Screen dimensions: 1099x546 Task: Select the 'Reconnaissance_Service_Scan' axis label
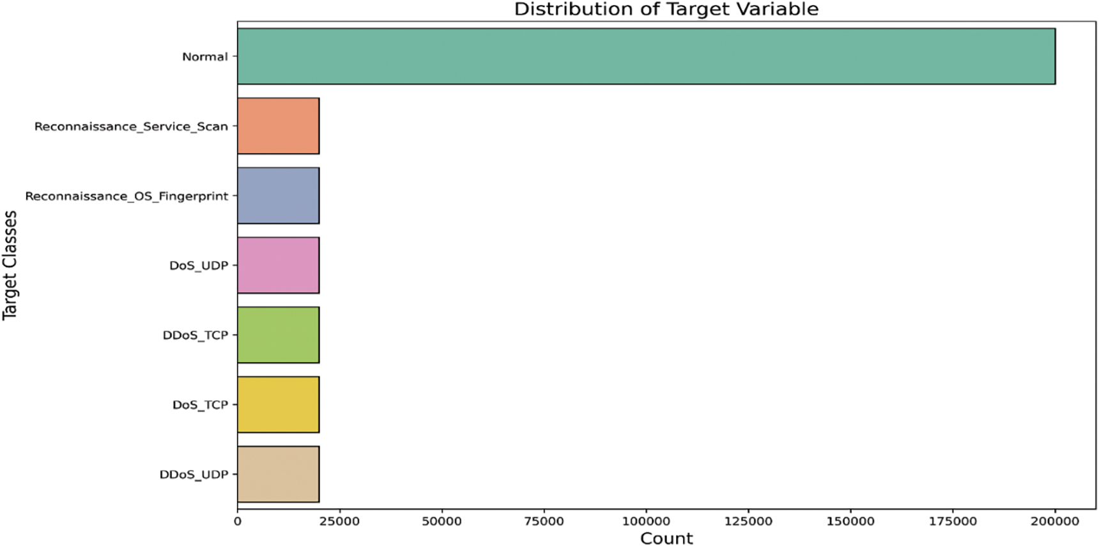tap(131, 126)
